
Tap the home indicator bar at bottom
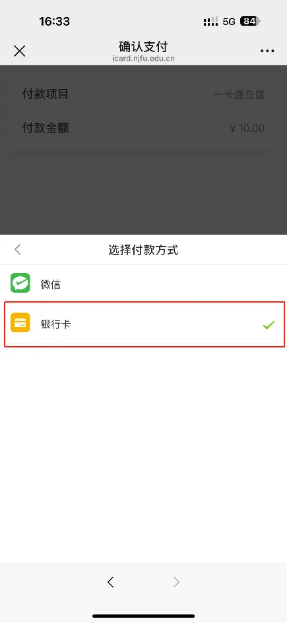pos(144,616)
